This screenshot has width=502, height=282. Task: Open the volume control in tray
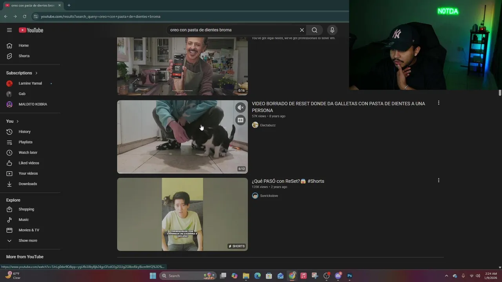(x=478, y=276)
